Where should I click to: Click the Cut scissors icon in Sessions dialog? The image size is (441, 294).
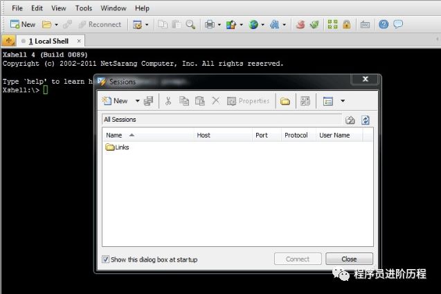pyautogui.click(x=168, y=100)
